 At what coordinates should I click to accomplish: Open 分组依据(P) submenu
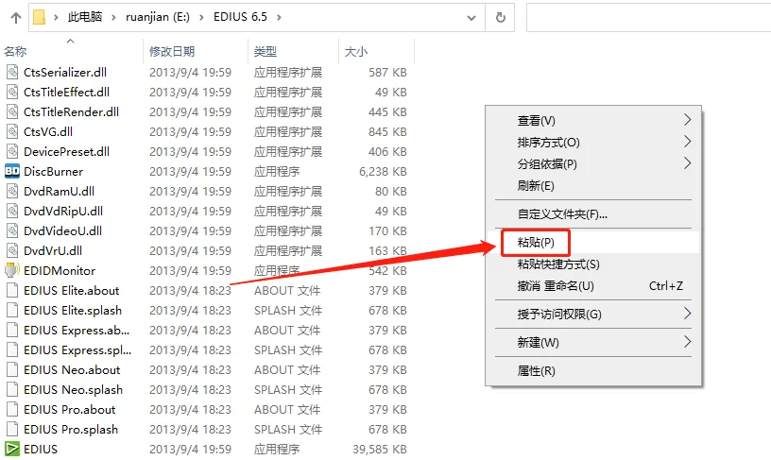point(593,164)
